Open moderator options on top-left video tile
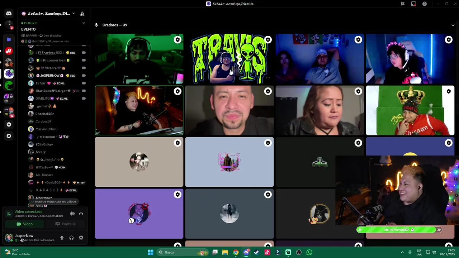This screenshot has height=258, width=459. [178, 40]
